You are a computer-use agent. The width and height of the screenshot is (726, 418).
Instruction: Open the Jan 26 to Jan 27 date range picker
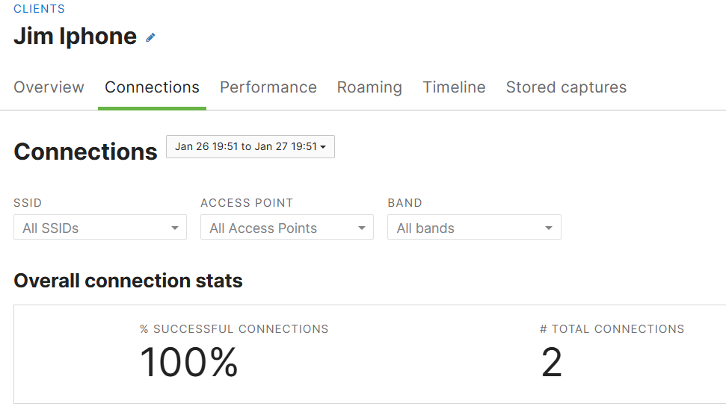pyautogui.click(x=250, y=146)
